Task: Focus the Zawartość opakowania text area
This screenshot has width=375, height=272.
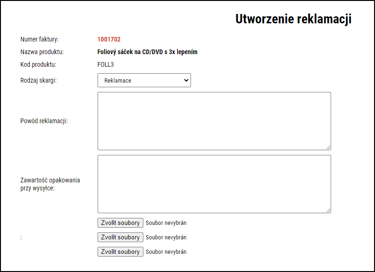Action: tap(214, 184)
